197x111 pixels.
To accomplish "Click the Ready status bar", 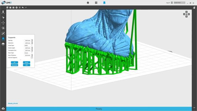I will pos(99,109).
